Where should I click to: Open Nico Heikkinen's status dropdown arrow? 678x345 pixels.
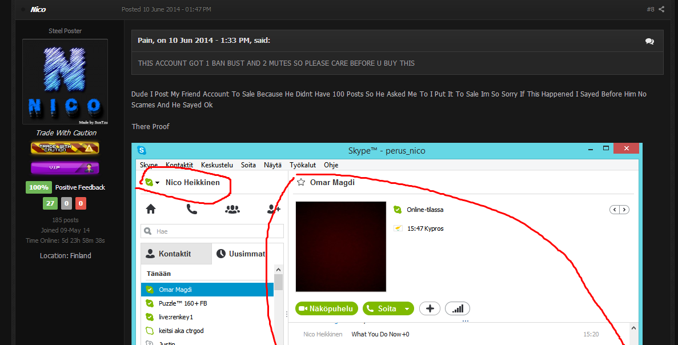pos(158,183)
